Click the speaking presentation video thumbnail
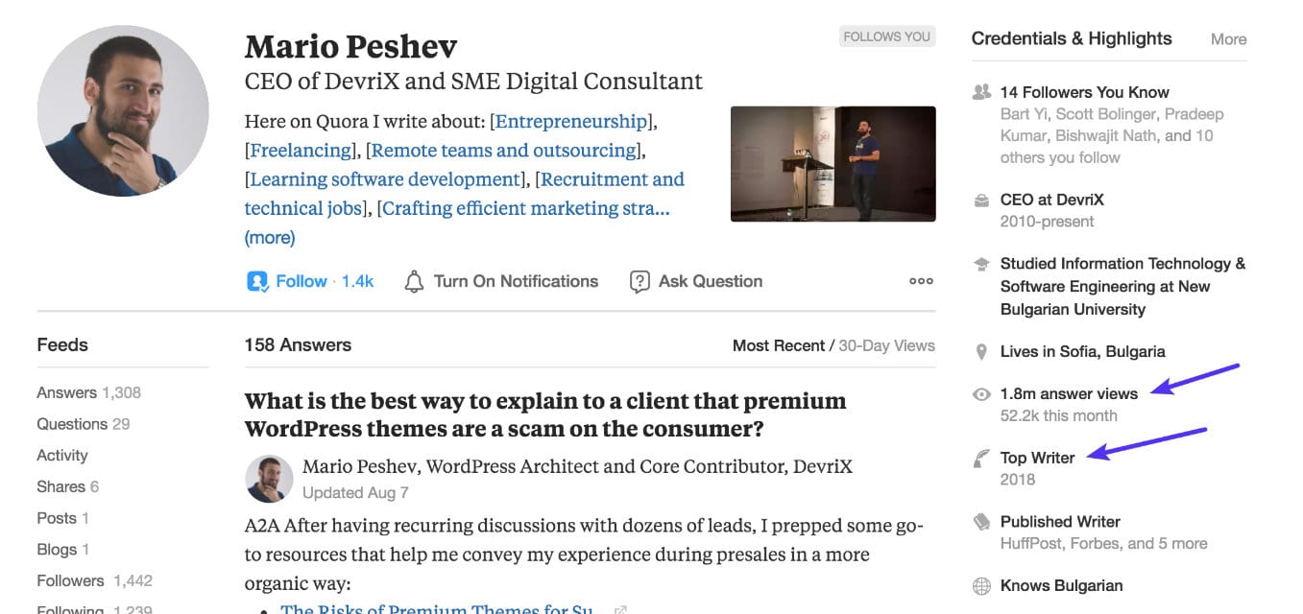The image size is (1303, 614). pyautogui.click(x=832, y=163)
